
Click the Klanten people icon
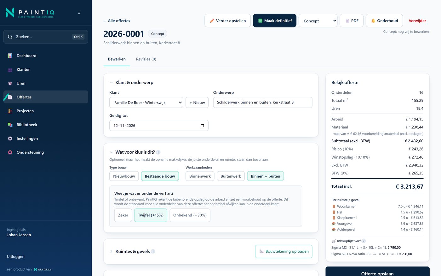coord(10,70)
